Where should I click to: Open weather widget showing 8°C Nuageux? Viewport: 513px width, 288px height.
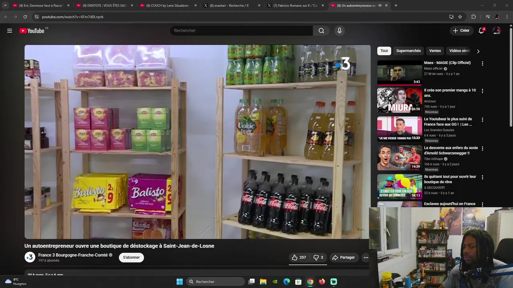pos(15,282)
